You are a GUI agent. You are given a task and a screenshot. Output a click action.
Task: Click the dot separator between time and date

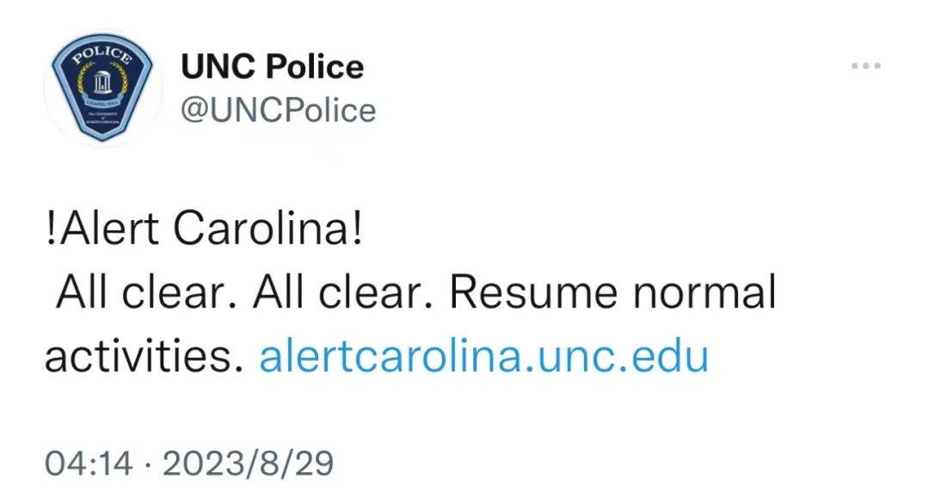tap(148, 464)
